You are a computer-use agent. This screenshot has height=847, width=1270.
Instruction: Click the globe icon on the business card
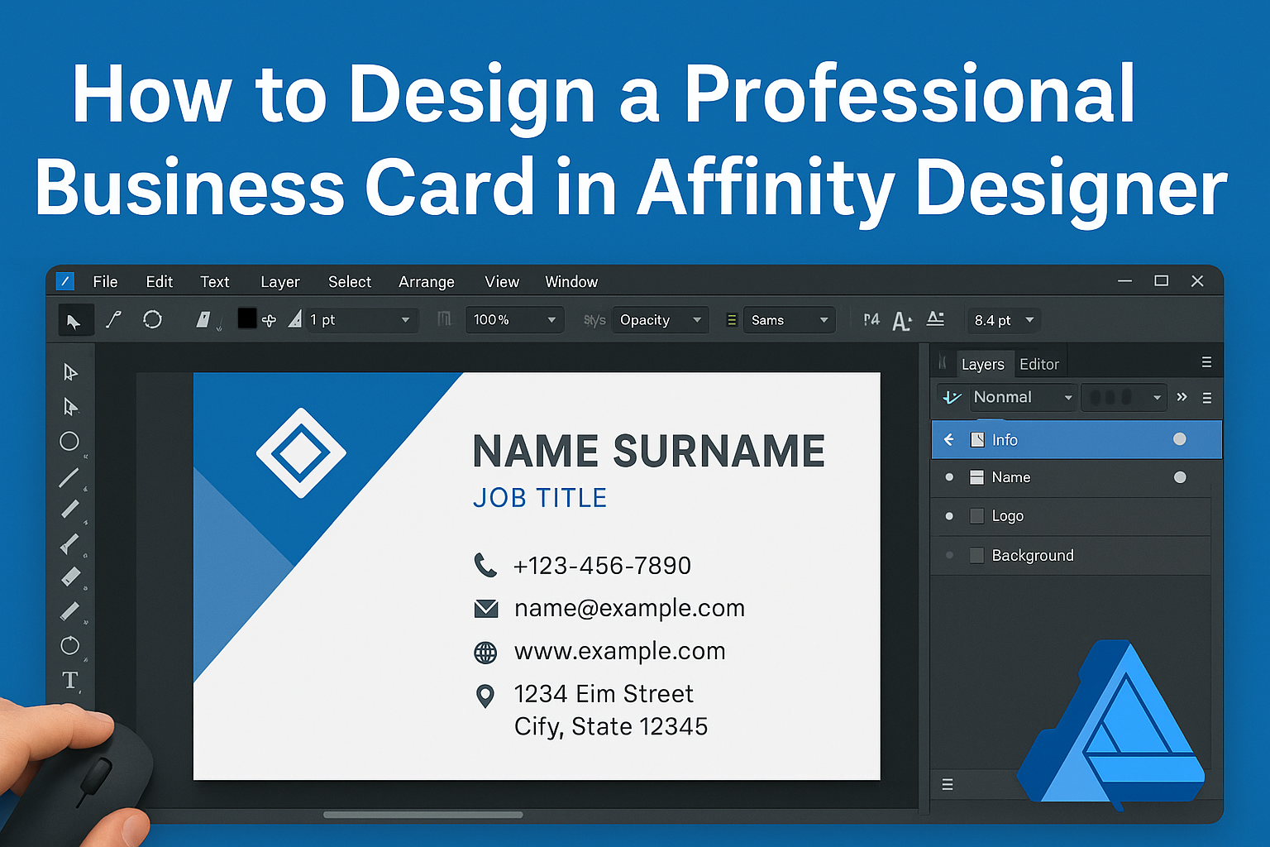tap(485, 653)
